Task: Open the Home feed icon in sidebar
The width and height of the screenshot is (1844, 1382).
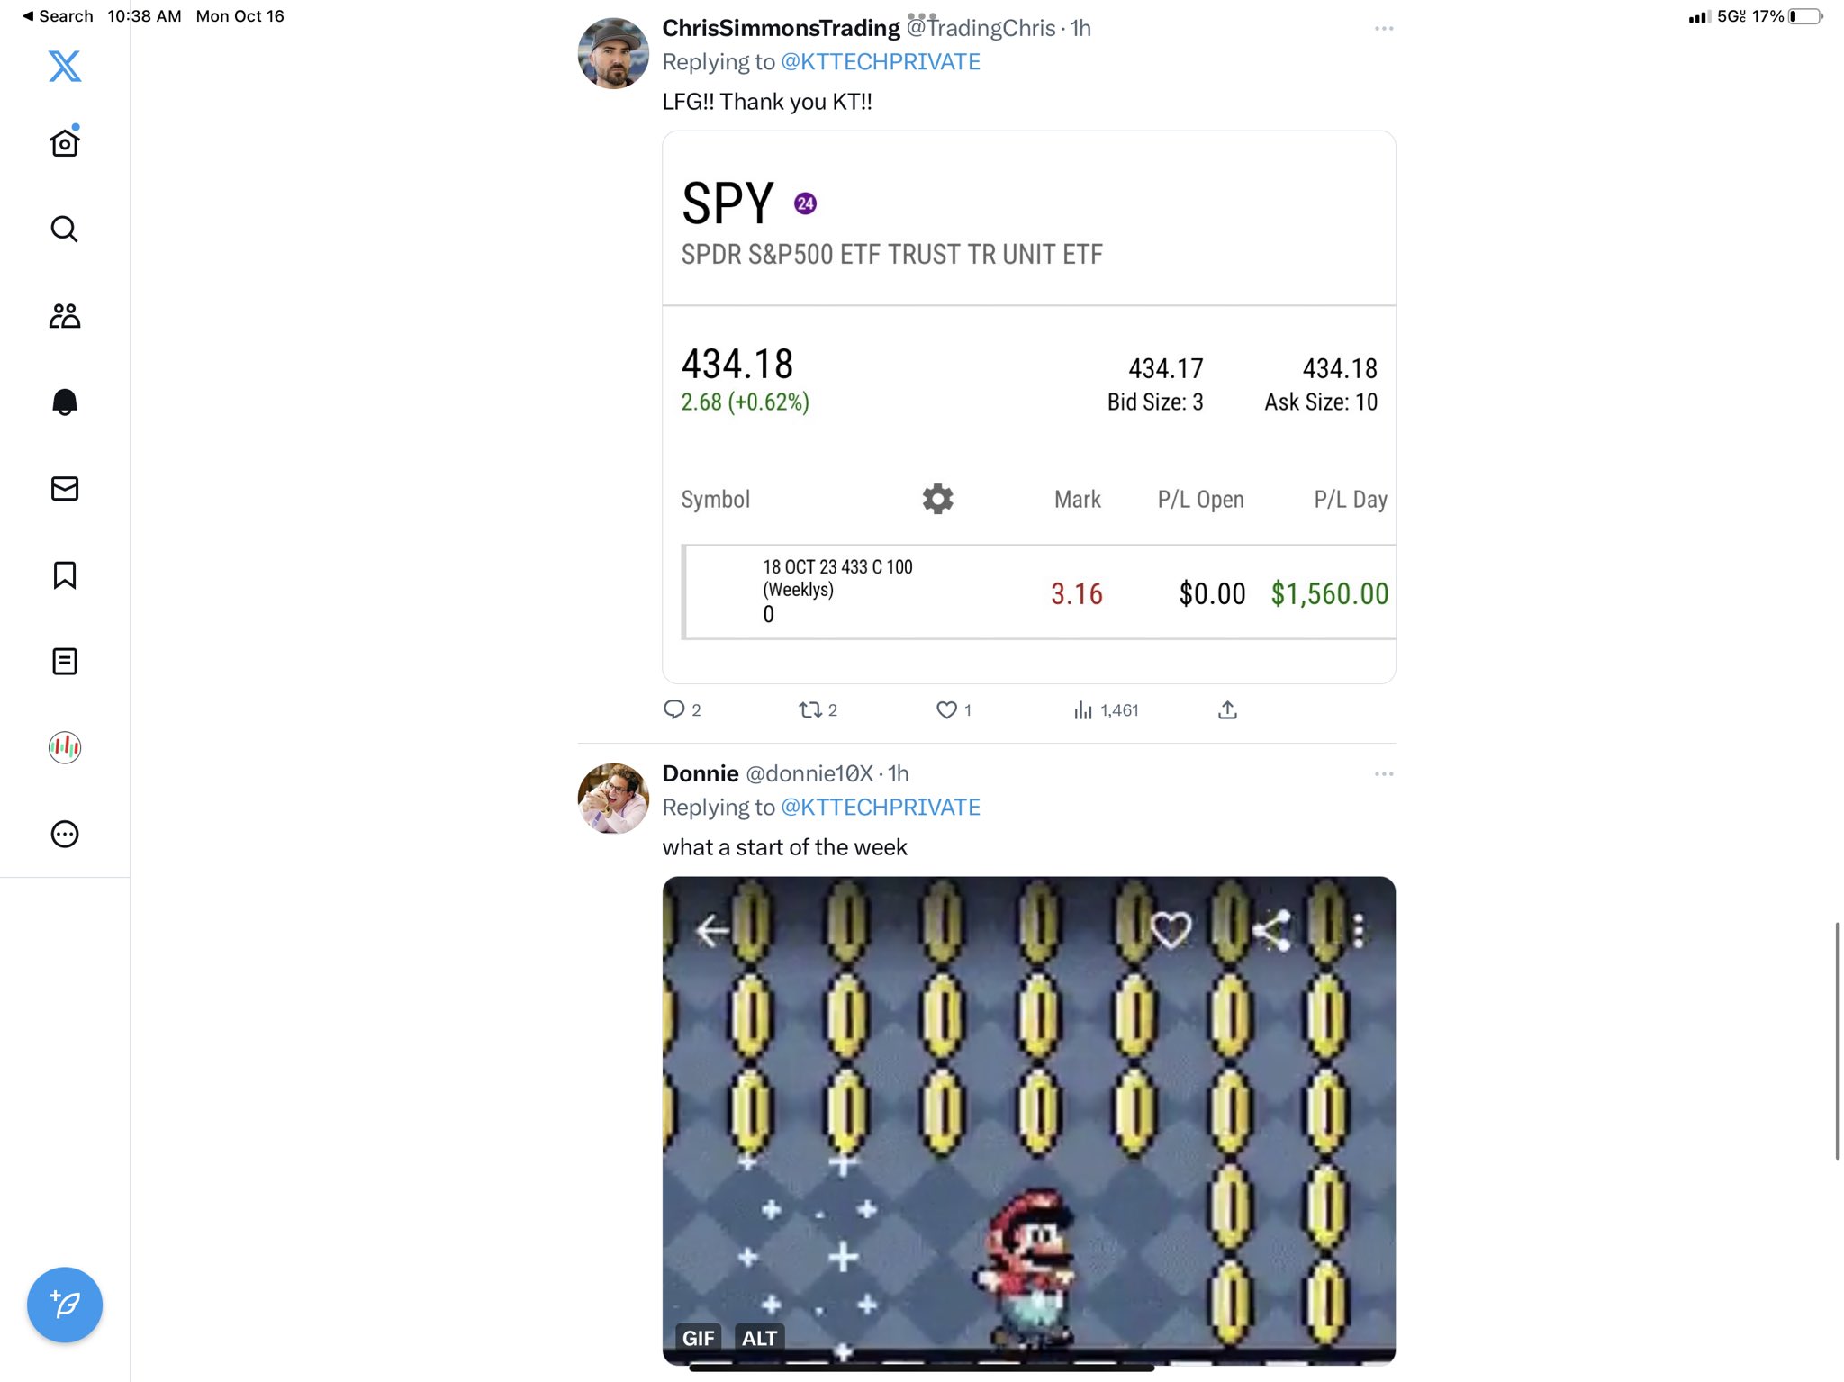Action: (65, 142)
